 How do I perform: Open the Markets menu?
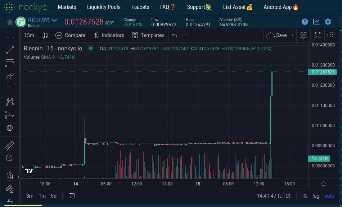[x=67, y=7]
